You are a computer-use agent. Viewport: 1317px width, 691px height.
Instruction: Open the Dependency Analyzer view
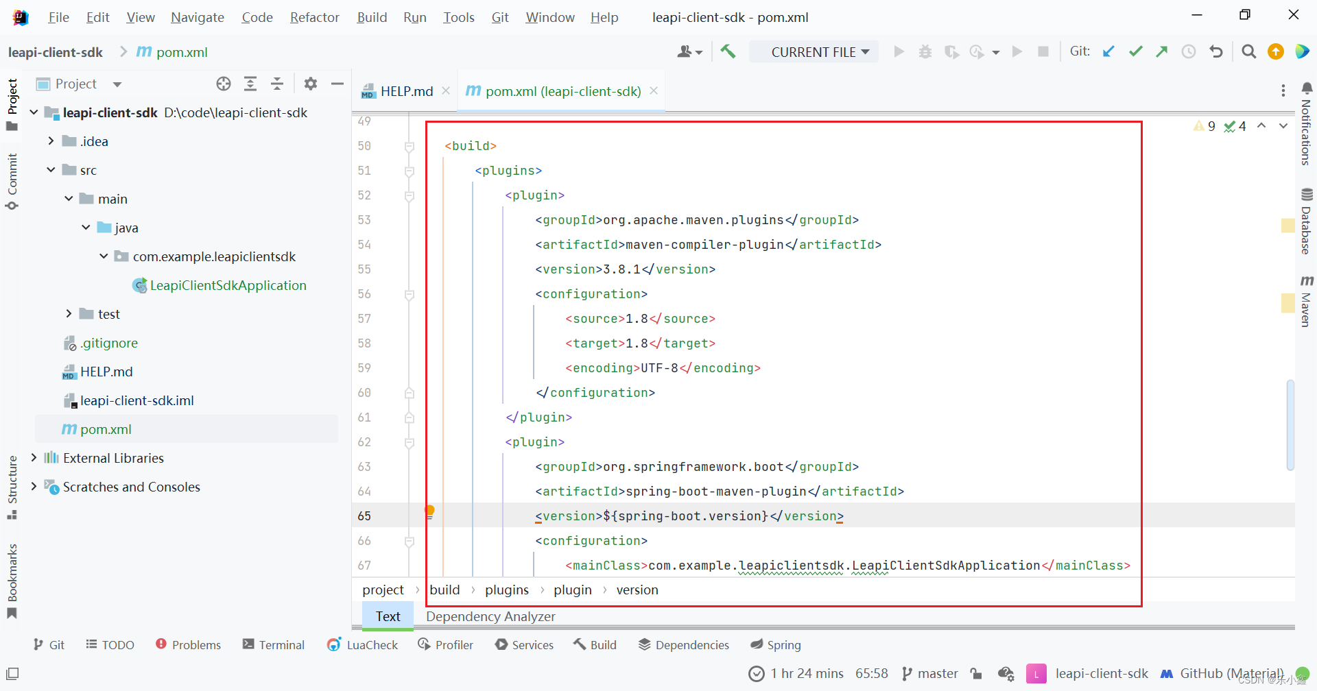pos(490,616)
